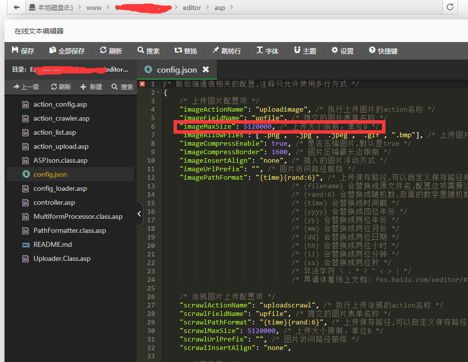This screenshot has height=362, width=468.
Task: Open the 替换 (replace) tool
Action: tap(185, 51)
